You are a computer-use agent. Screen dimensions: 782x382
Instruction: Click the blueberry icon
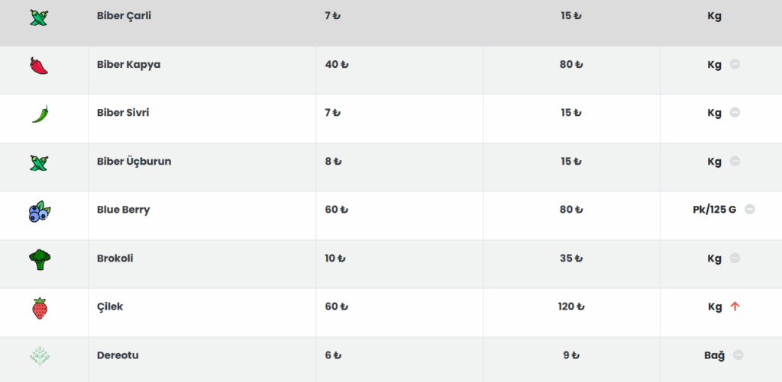tap(40, 211)
